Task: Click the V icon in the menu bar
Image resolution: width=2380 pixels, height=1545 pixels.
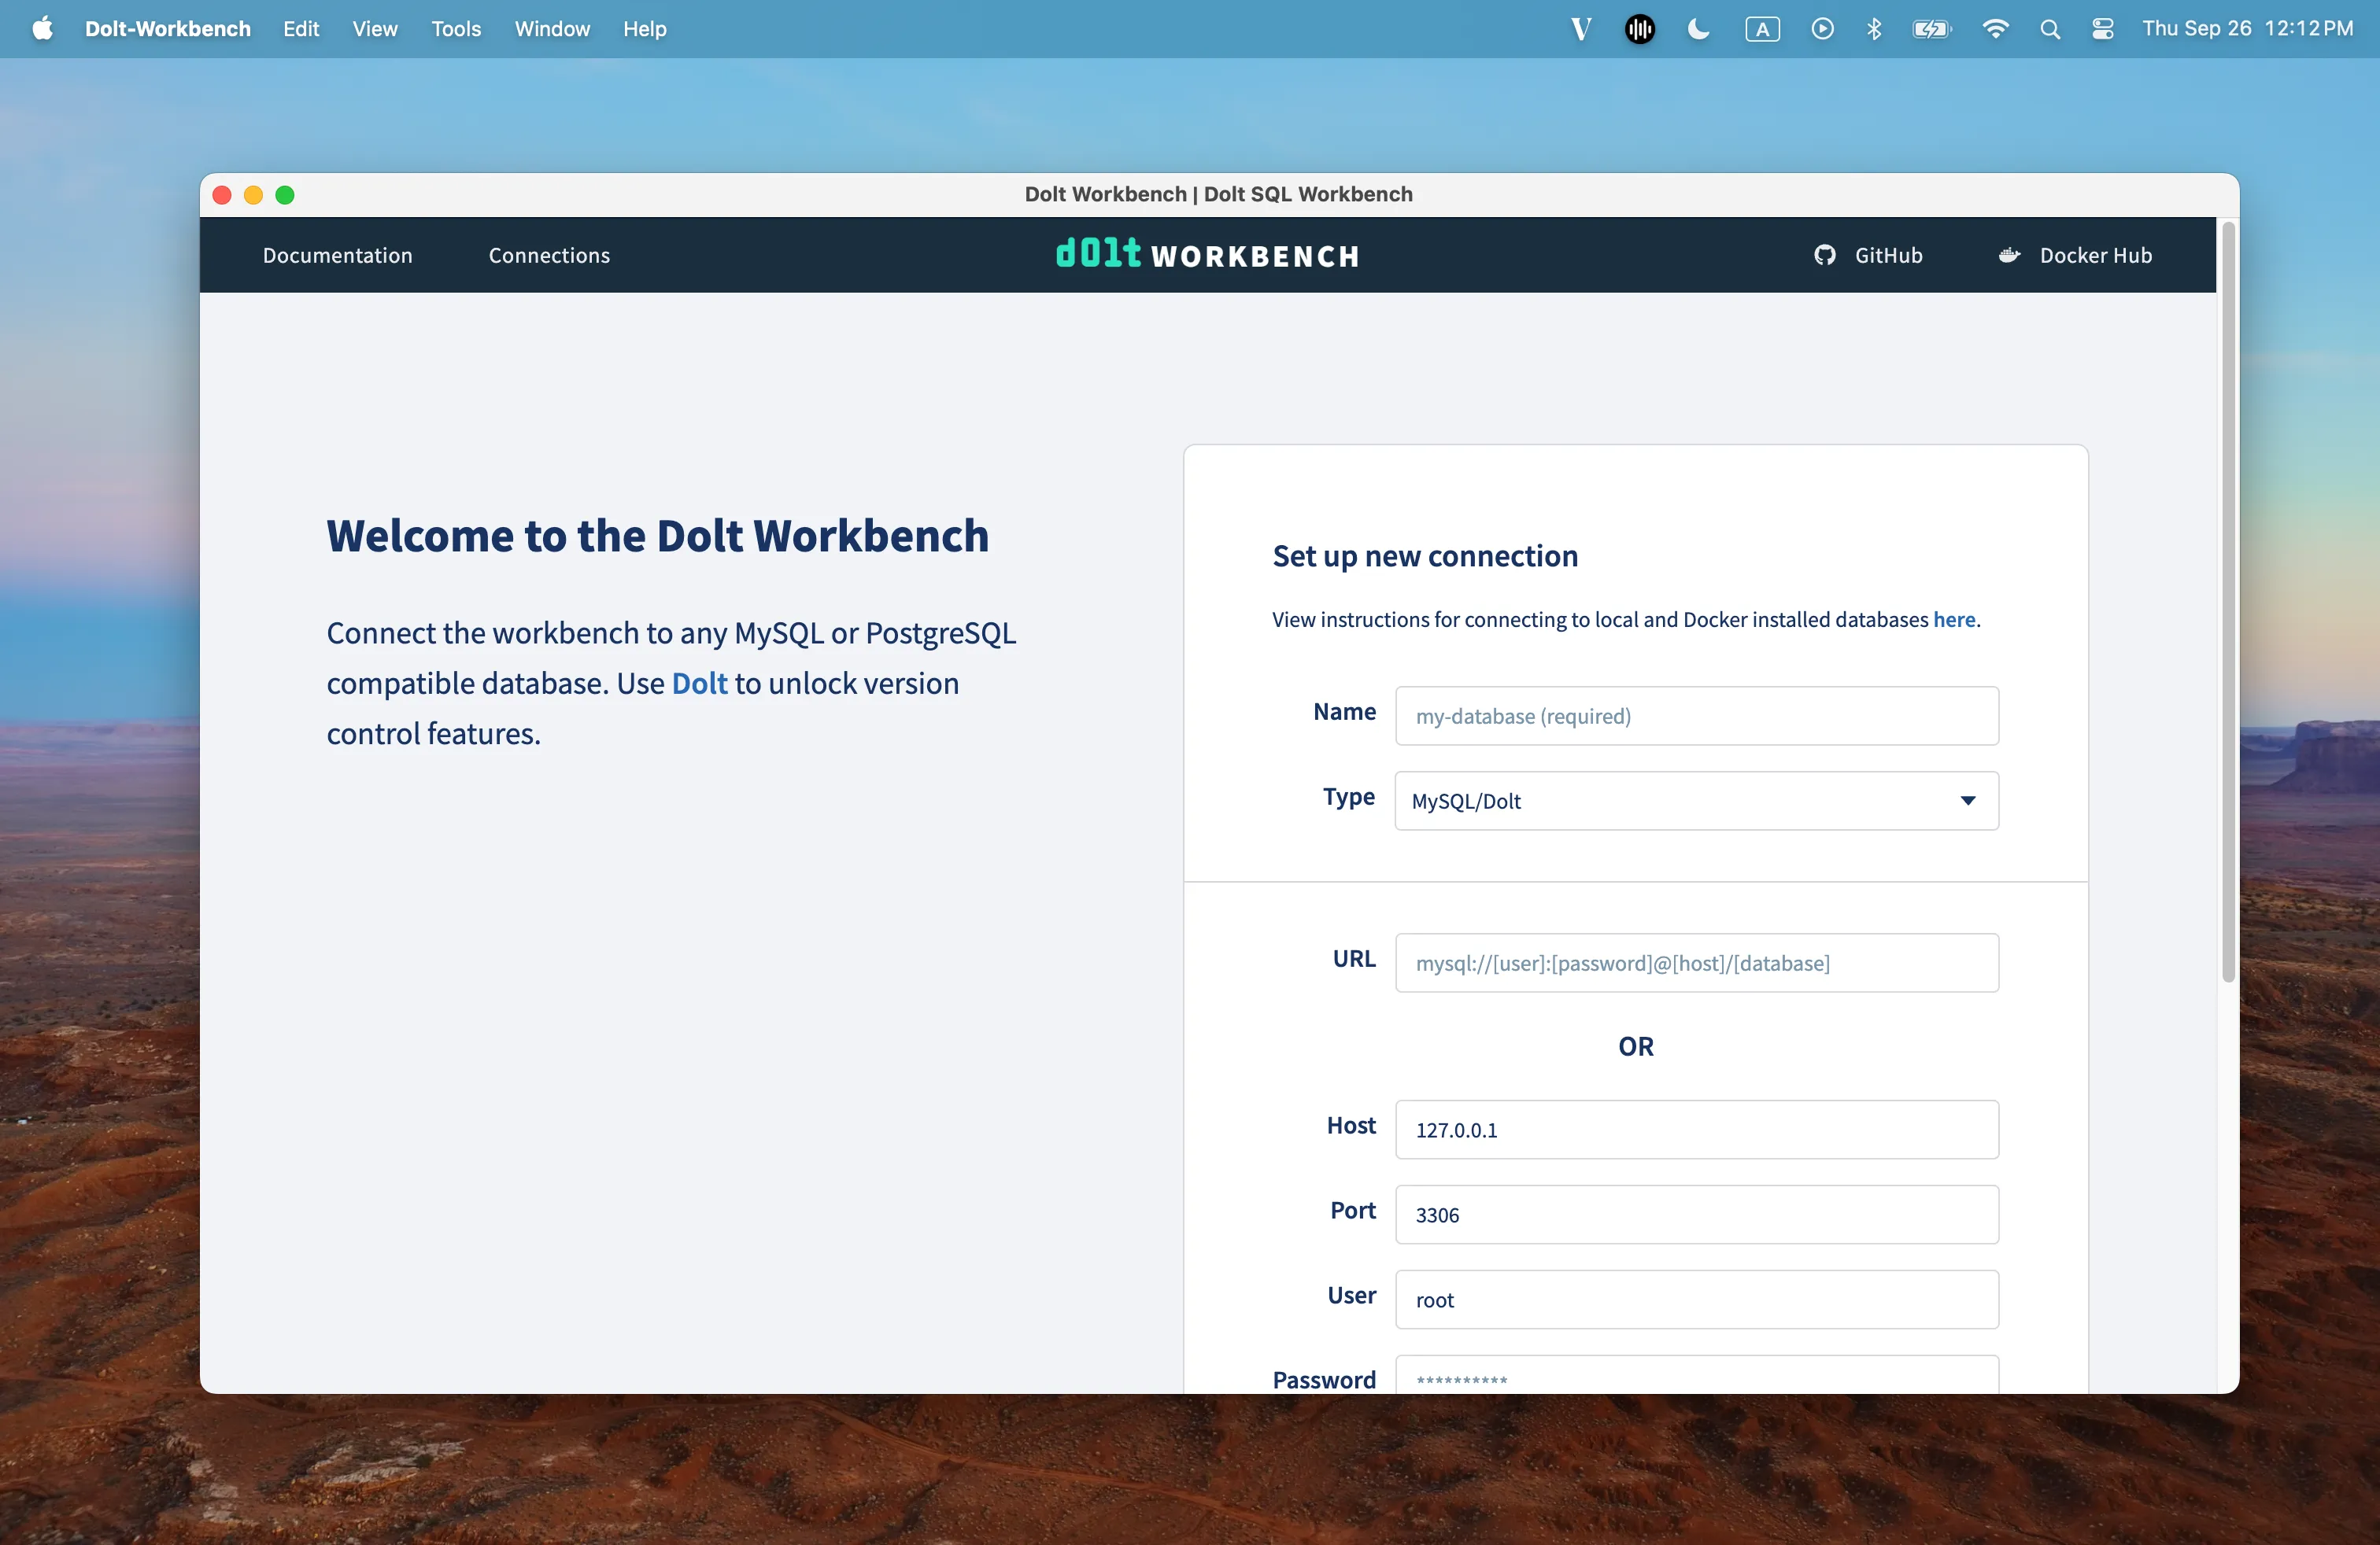Action: [x=1580, y=29]
